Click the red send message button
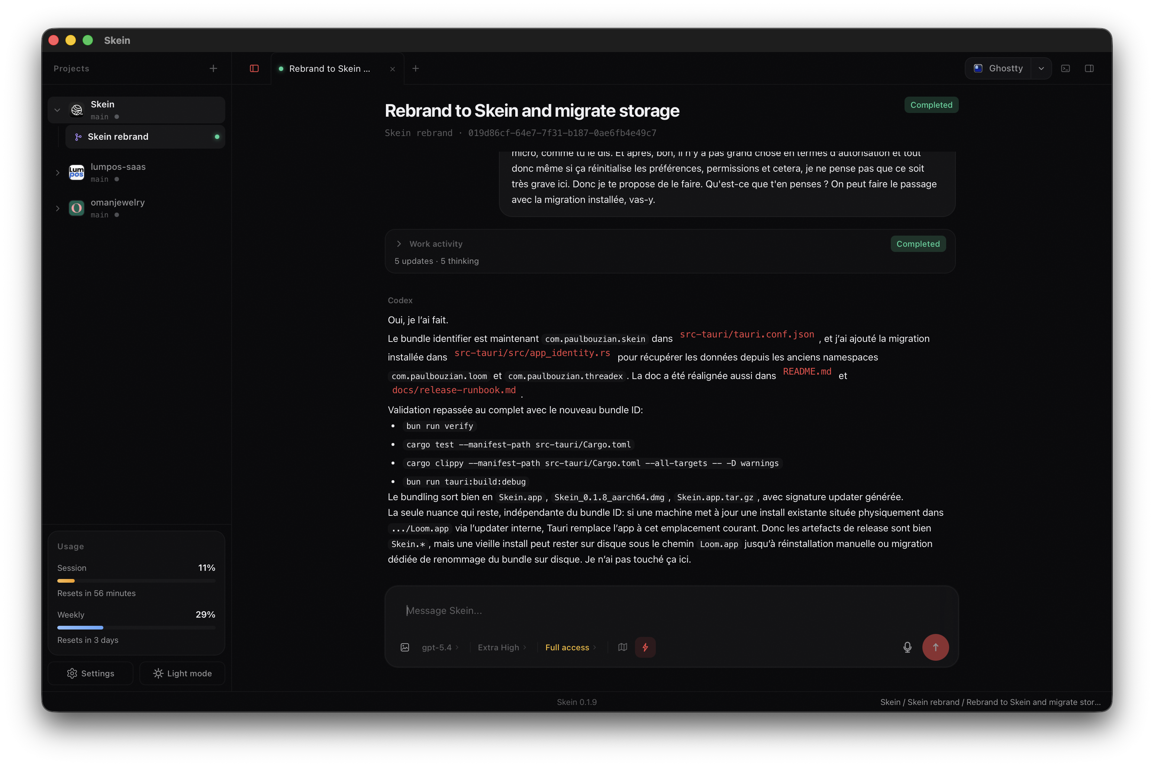This screenshot has height=767, width=1154. (x=935, y=647)
